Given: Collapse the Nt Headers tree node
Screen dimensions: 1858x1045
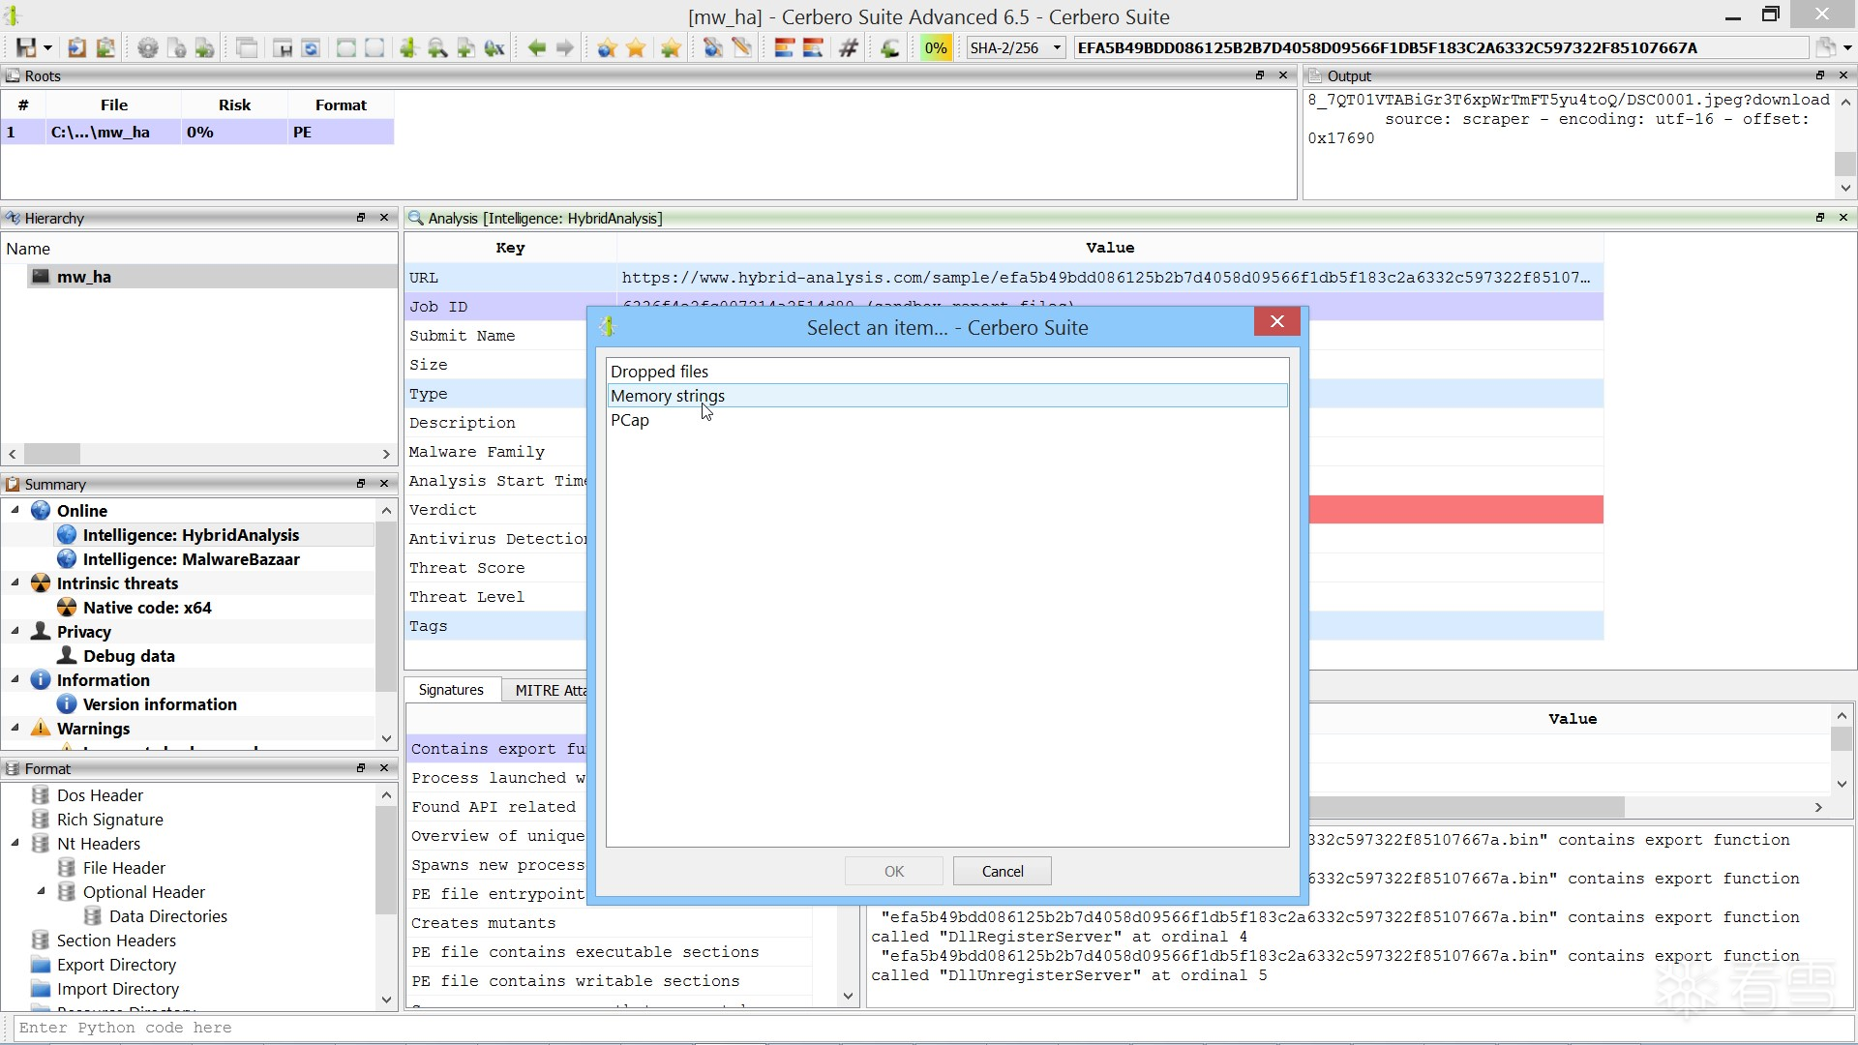Looking at the screenshot, I should [x=15, y=844].
